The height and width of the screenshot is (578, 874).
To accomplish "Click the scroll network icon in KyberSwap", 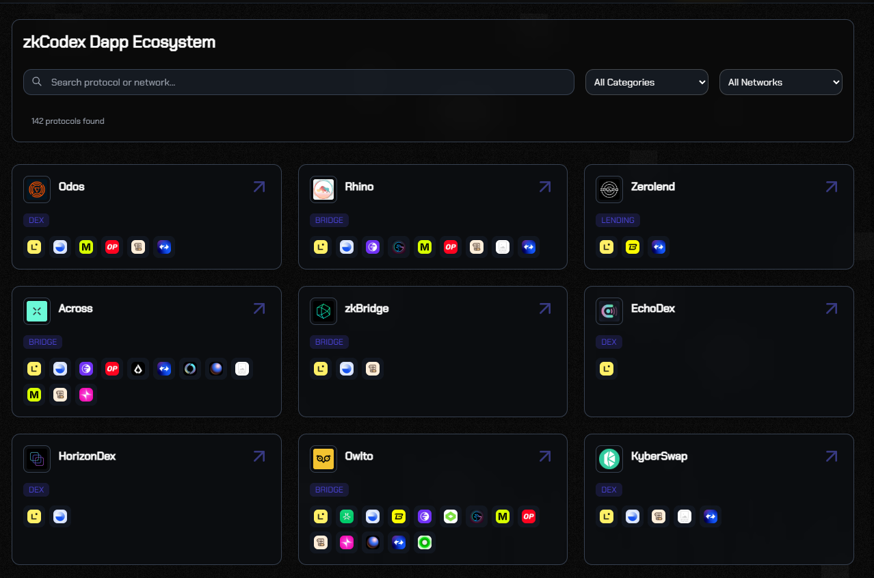I will click(x=659, y=516).
